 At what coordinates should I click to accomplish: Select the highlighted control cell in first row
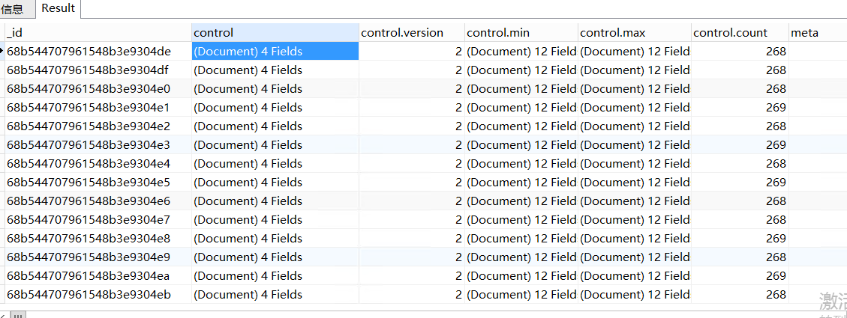pos(275,52)
